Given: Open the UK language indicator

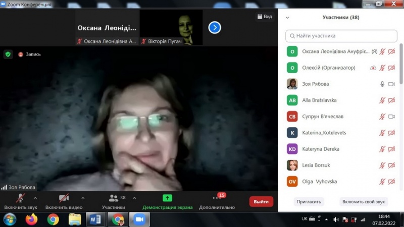Looking at the screenshot, I should pyautogui.click(x=305, y=219).
